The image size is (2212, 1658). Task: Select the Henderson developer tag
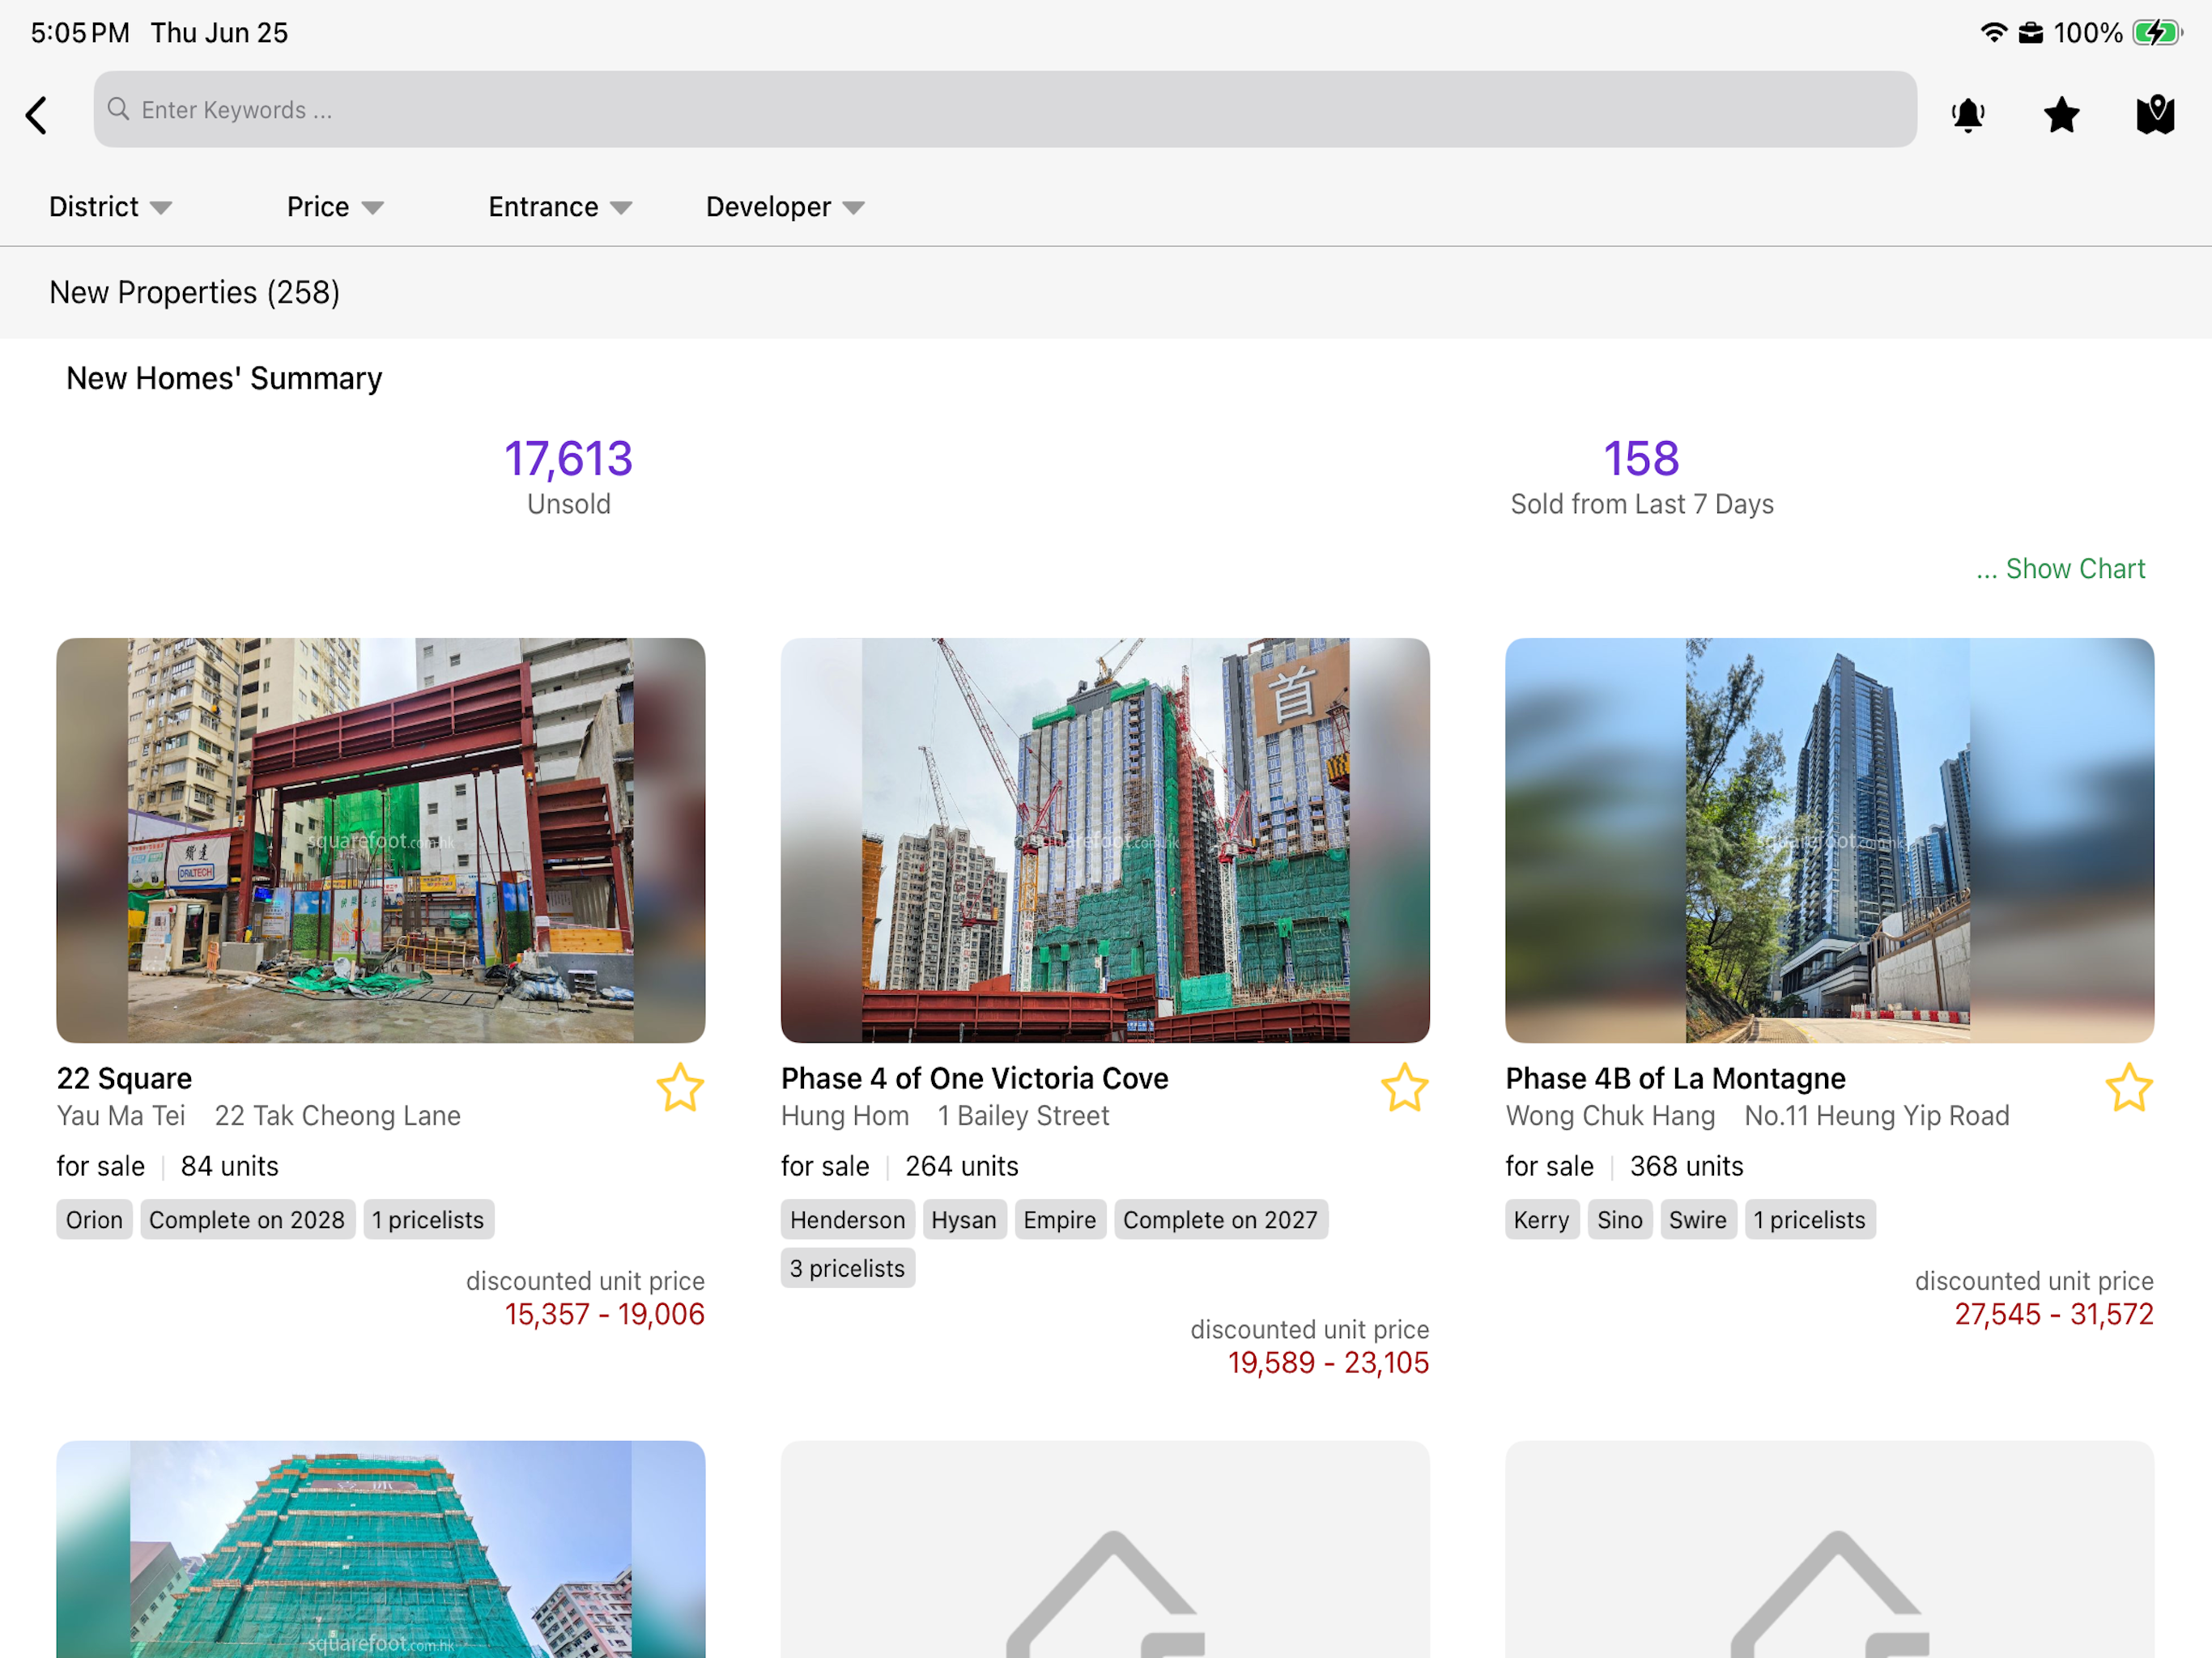847,1219
